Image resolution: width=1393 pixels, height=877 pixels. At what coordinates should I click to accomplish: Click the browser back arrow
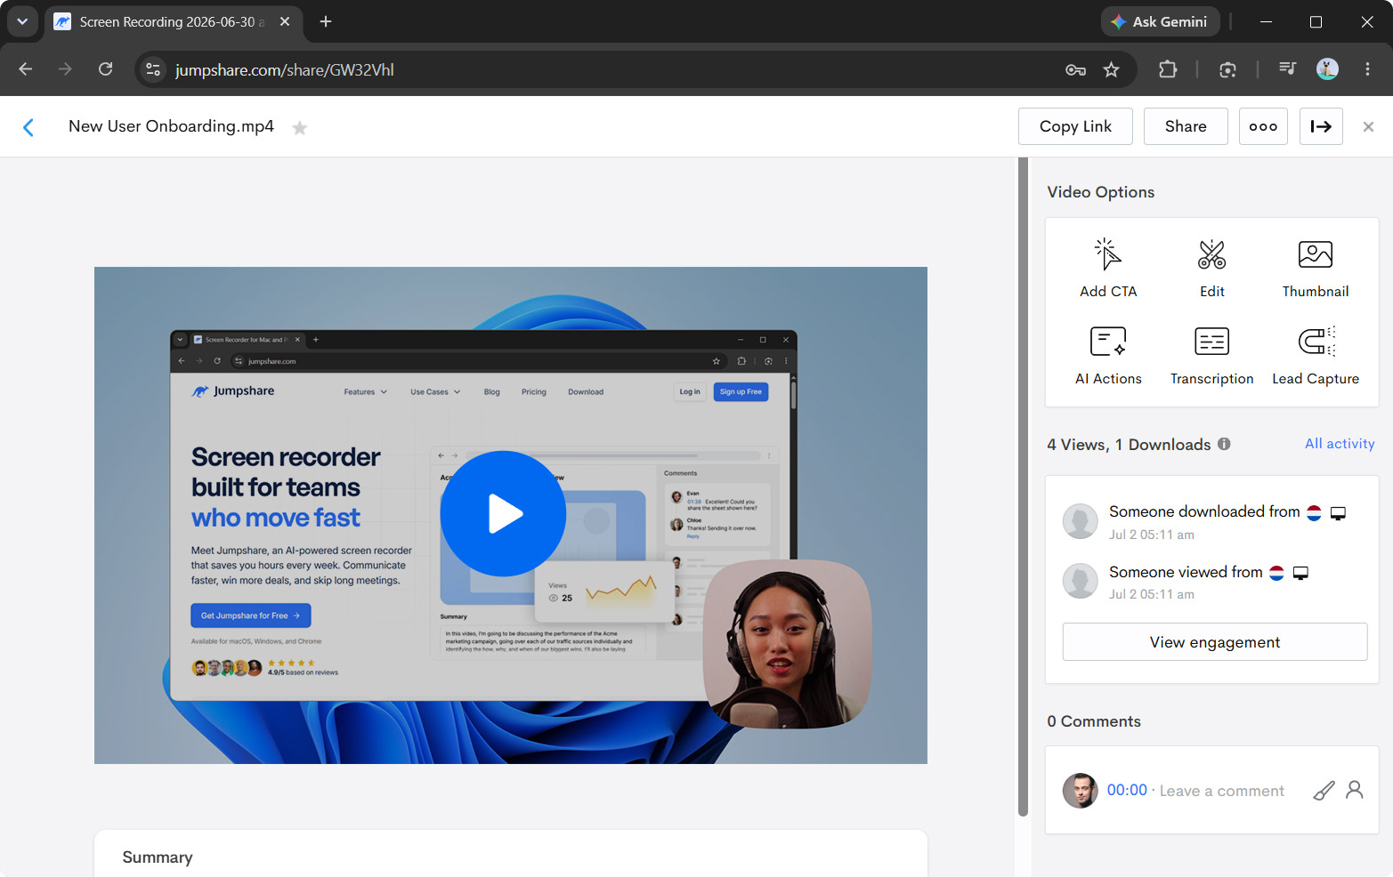26,69
